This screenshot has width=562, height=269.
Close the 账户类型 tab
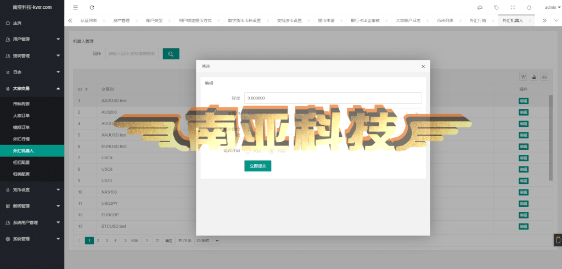click(170, 20)
